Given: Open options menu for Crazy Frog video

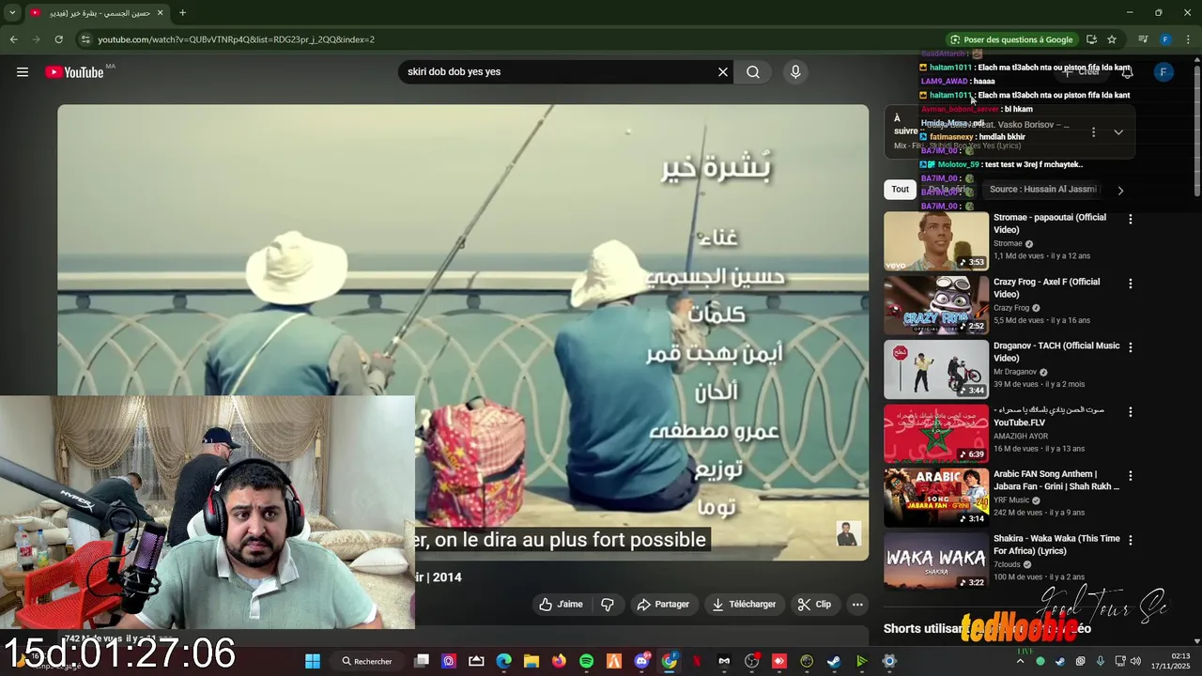Looking at the screenshot, I should (x=1131, y=284).
